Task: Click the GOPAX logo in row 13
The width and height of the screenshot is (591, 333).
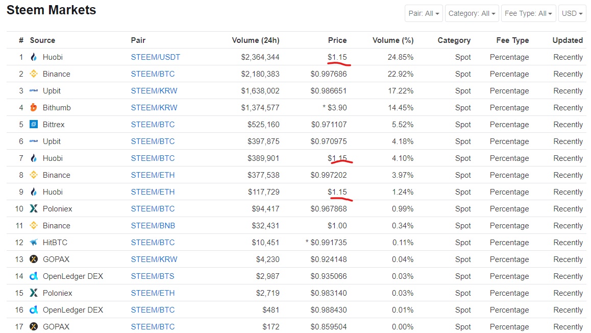Action: 34,259
